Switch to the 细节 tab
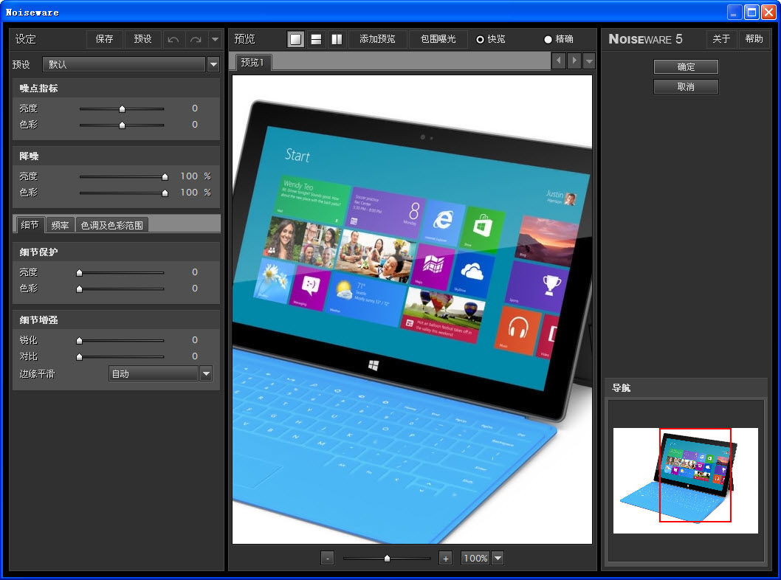The image size is (781, 580). click(x=30, y=225)
